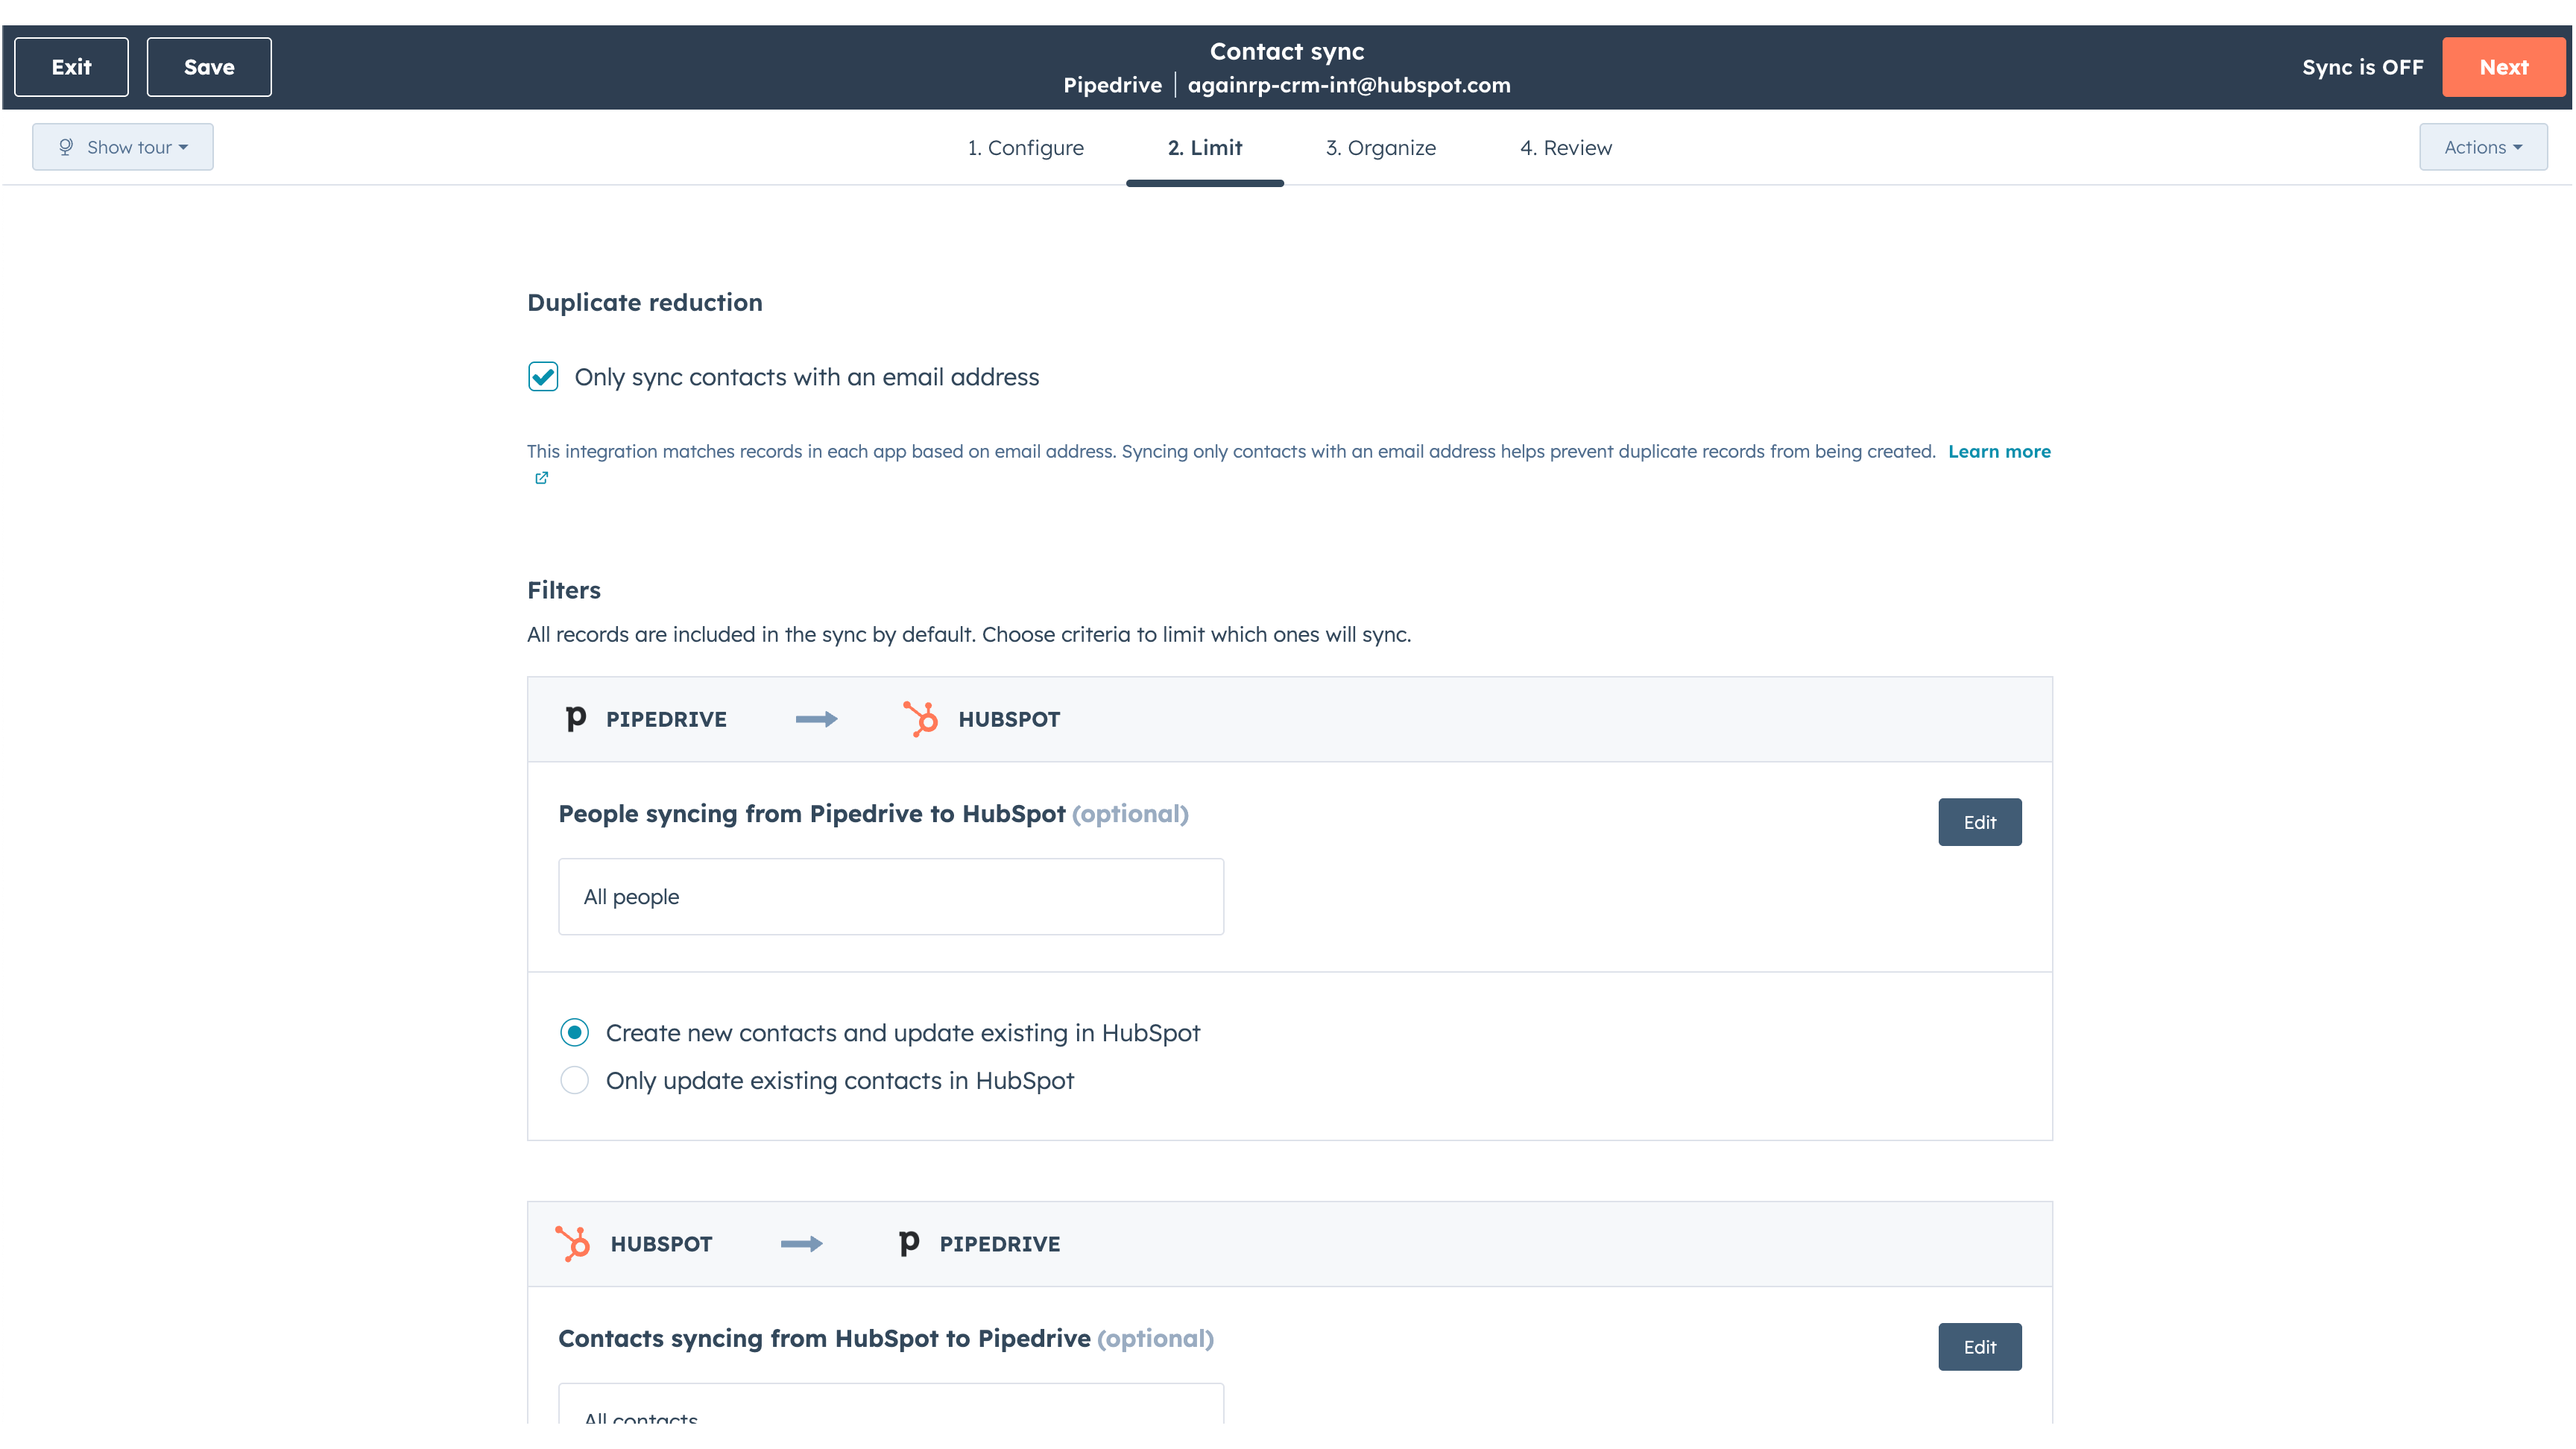Click the Next button to proceed
Screen dimensions: 2576x1449
pos(2504,67)
